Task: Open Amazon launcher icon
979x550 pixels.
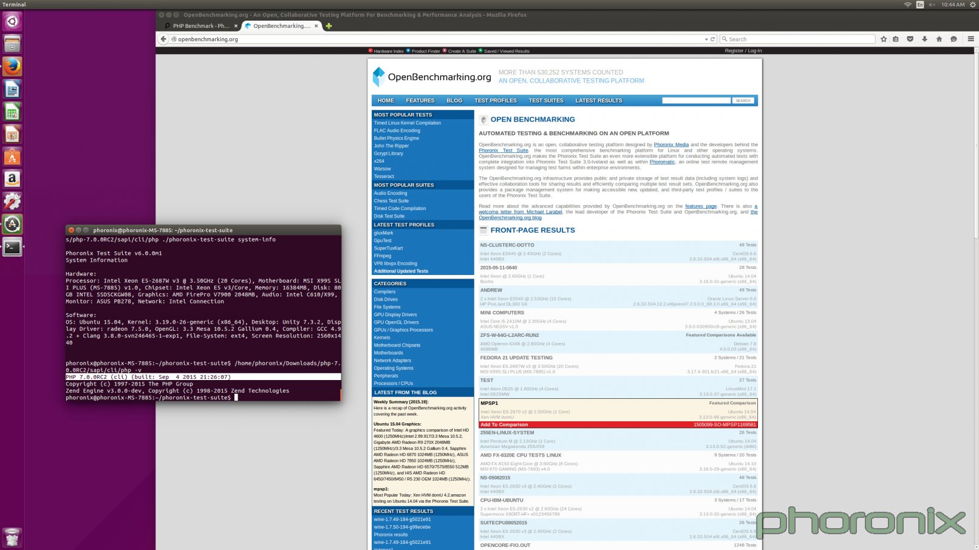Action: click(12, 179)
